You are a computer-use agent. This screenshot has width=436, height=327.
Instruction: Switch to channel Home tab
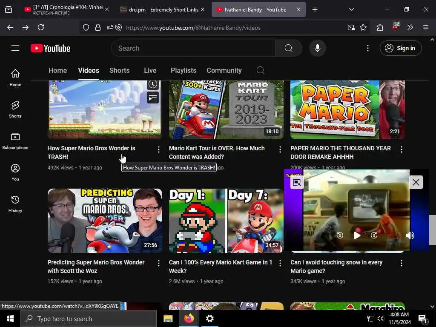[x=57, y=70]
